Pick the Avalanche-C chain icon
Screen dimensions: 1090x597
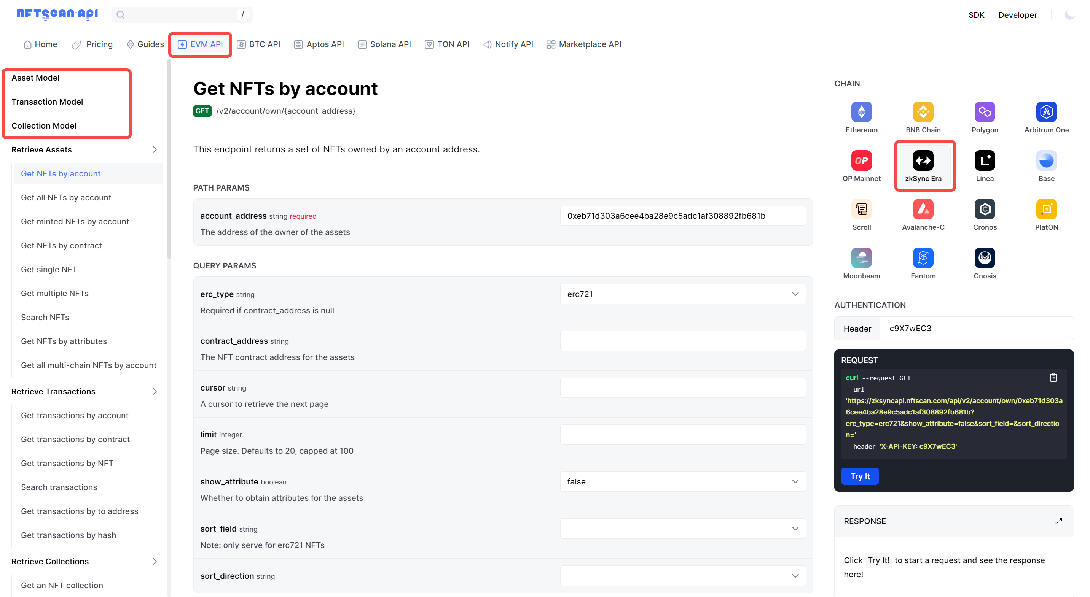923,209
